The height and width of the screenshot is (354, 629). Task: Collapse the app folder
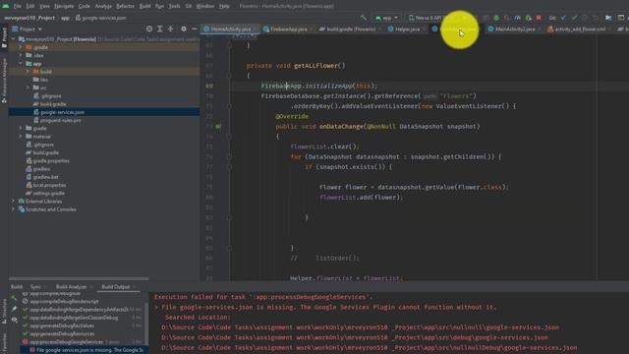(21, 63)
